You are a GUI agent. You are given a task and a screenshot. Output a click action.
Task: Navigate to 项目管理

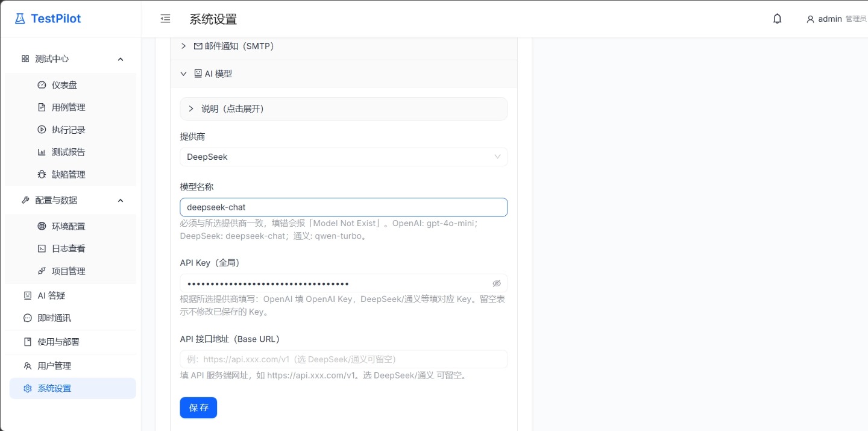tap(71, 271)
